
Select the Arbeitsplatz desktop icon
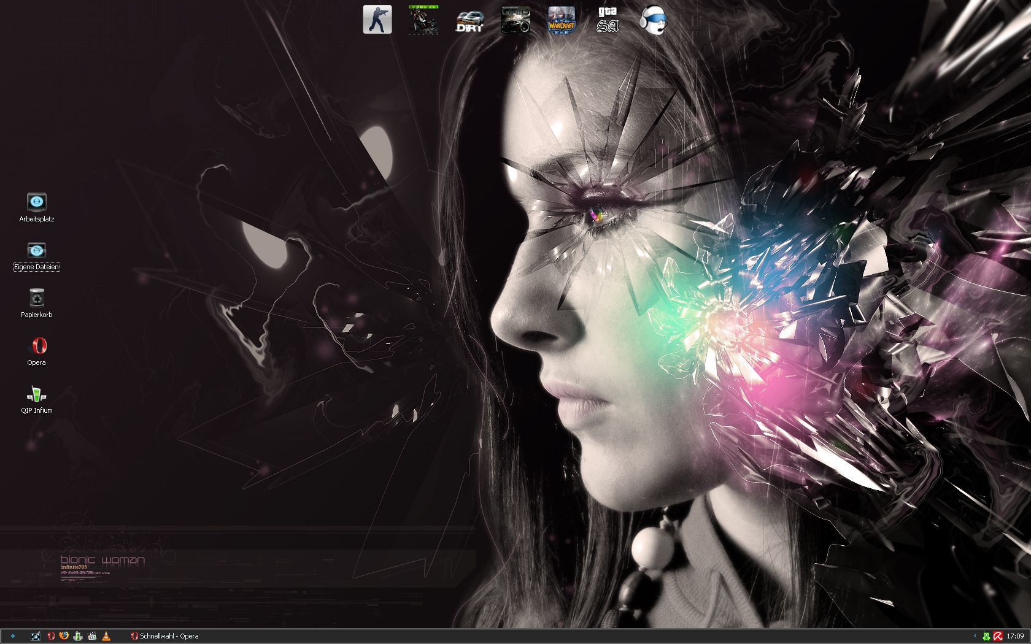point(37,202)
